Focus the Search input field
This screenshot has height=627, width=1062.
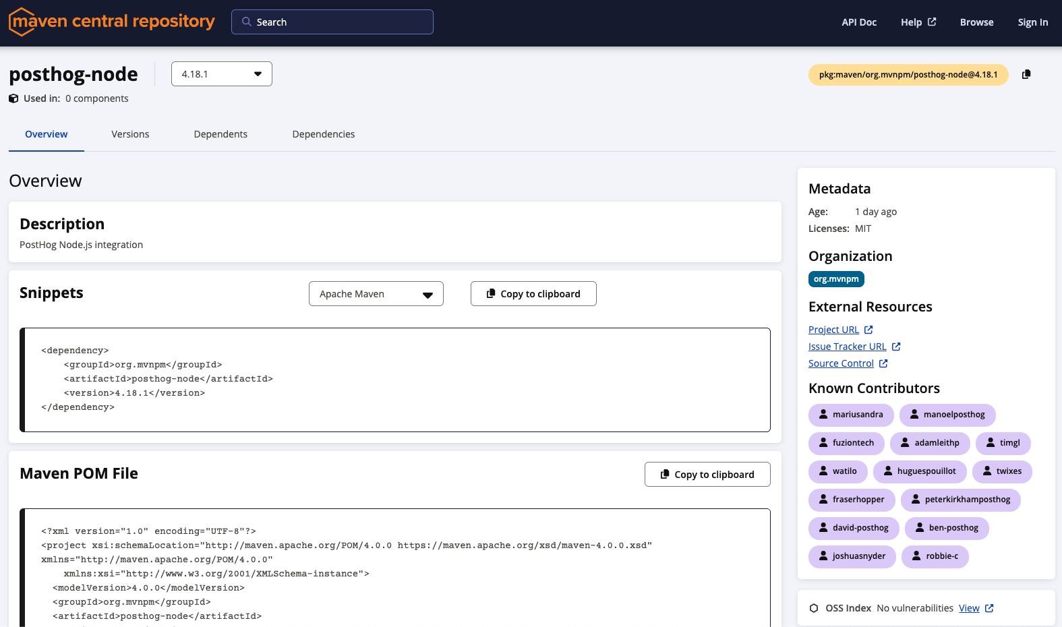[x=341, y=22]
